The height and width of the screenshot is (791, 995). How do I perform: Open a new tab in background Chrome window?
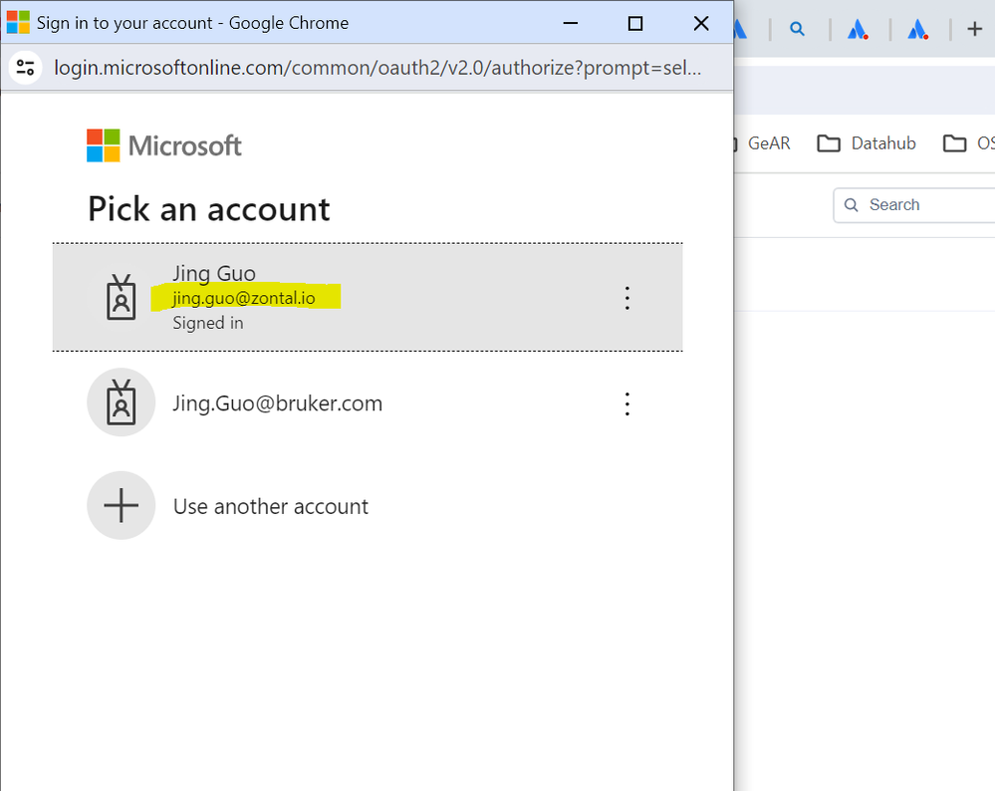975,29
